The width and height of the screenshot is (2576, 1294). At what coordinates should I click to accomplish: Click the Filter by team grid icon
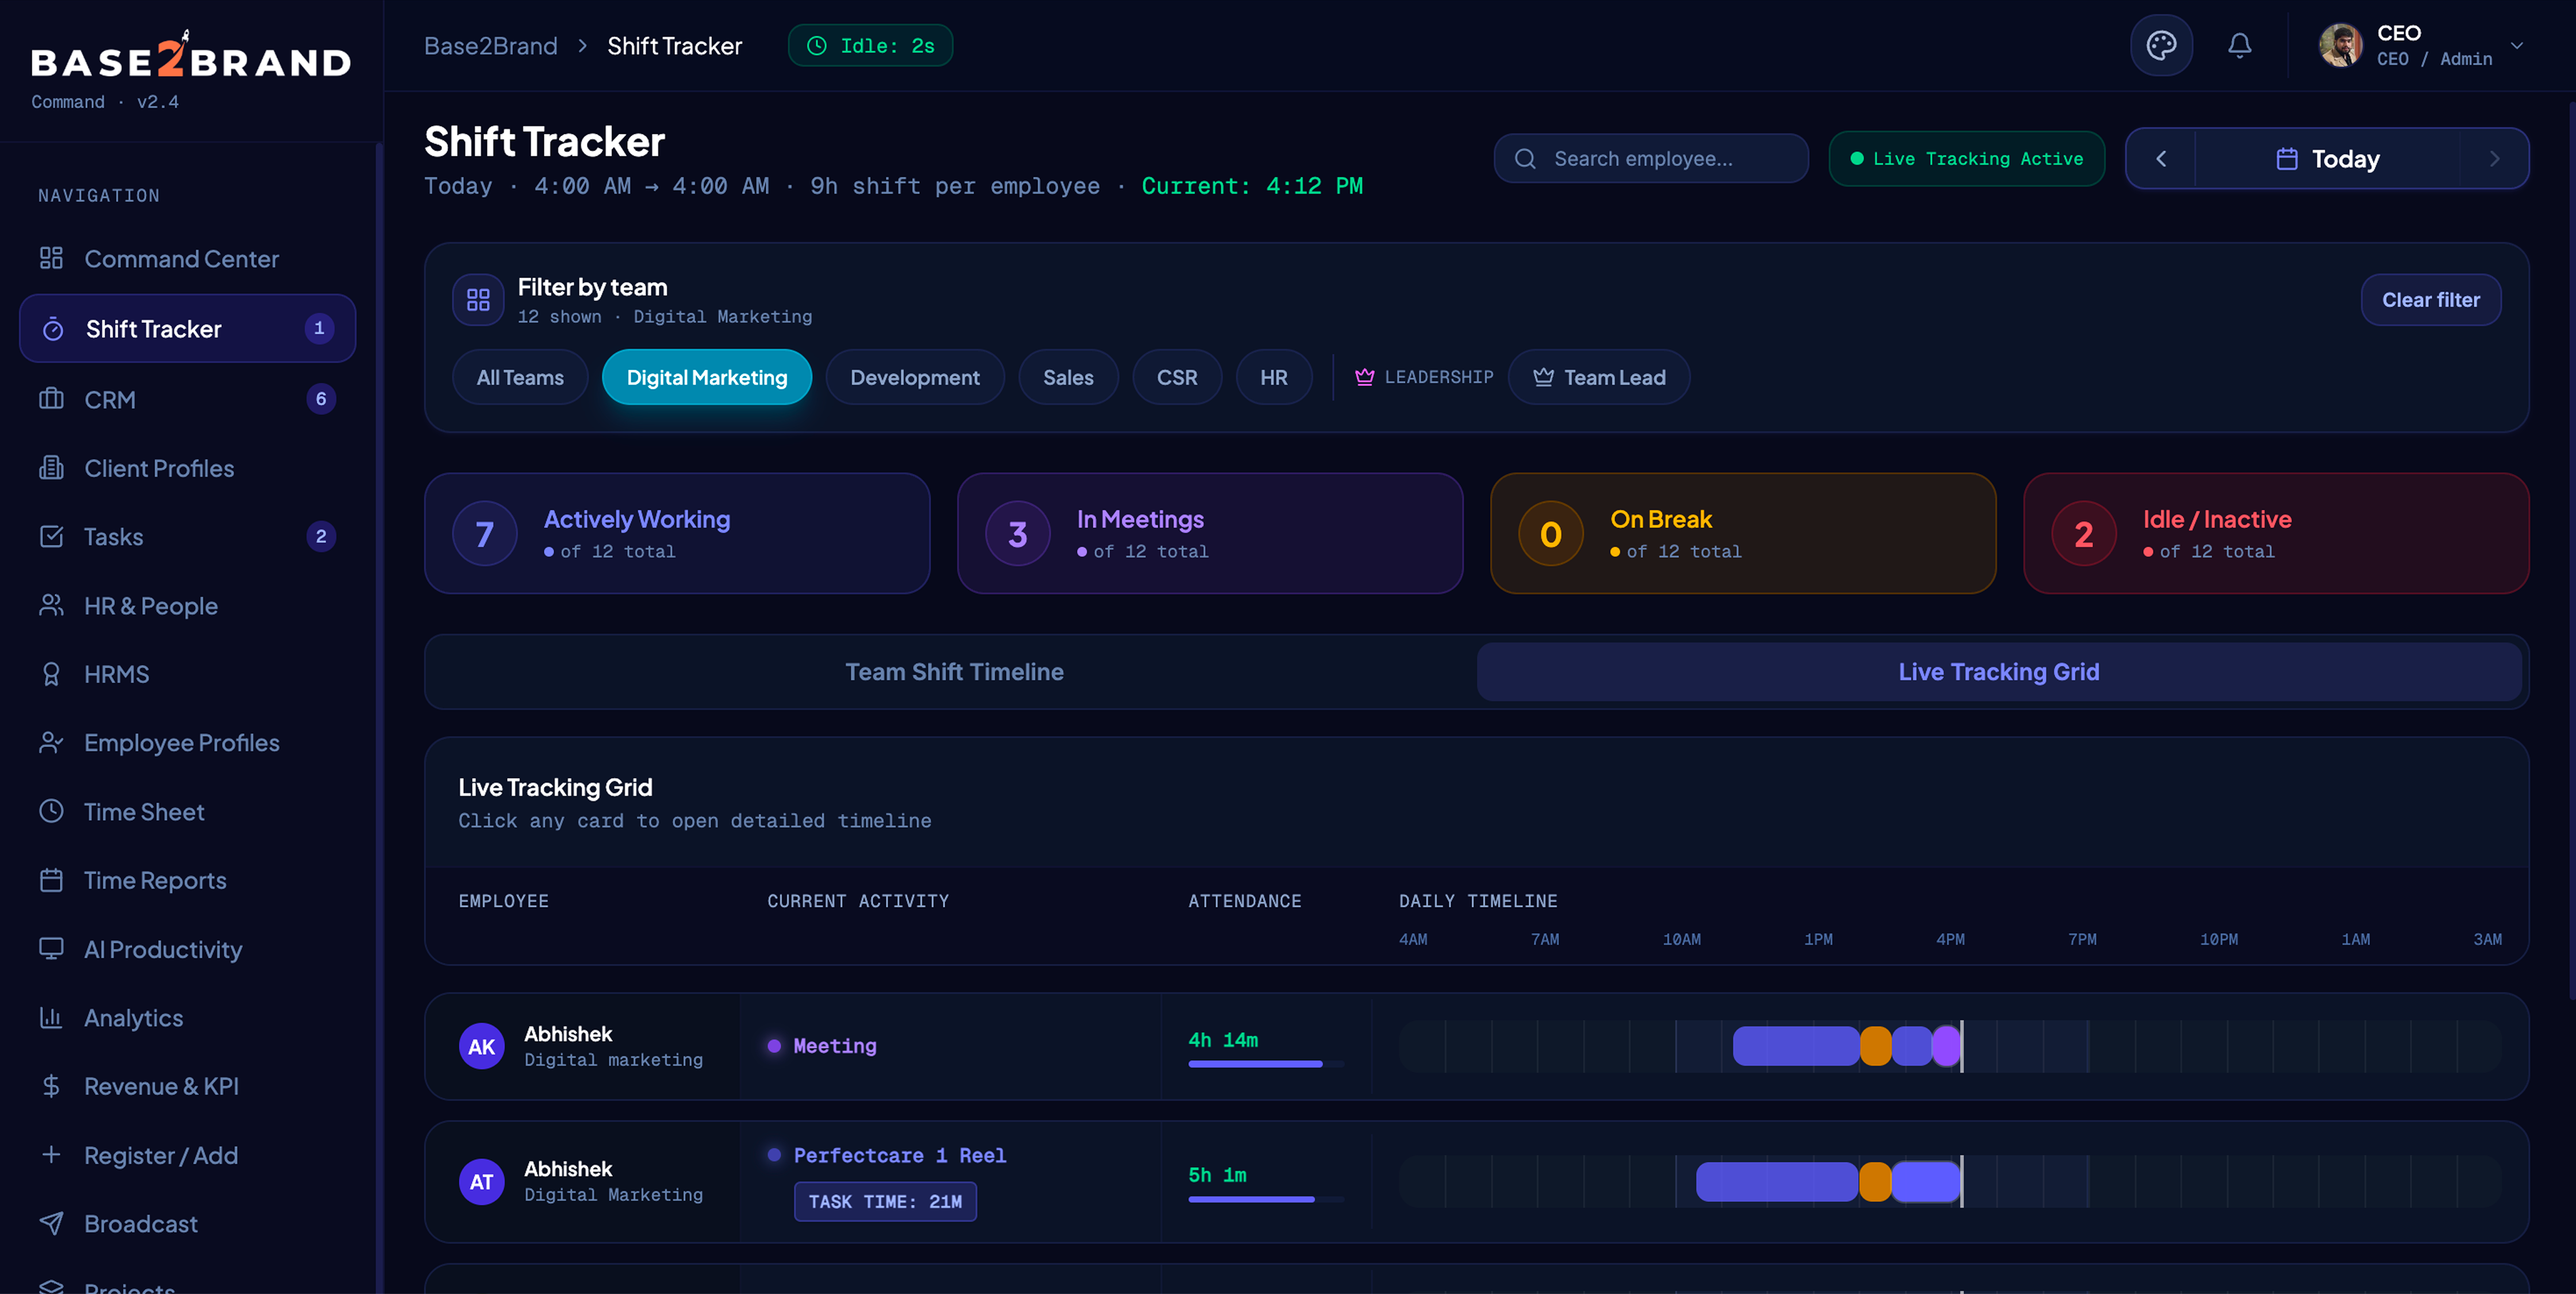pyautogui.click(x=478, y=300)
